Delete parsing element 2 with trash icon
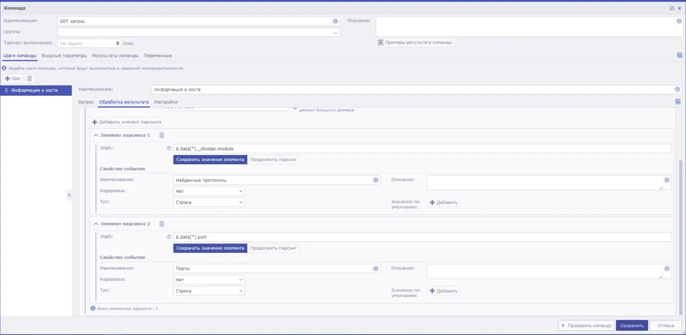This screenshot has width=686, height=335. pyautogui.click(x=161, y=224)
